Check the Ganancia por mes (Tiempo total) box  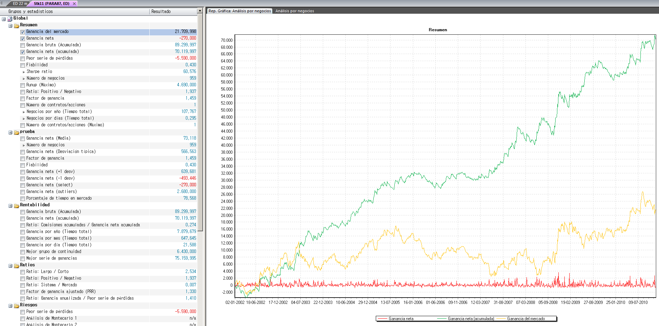22,239
